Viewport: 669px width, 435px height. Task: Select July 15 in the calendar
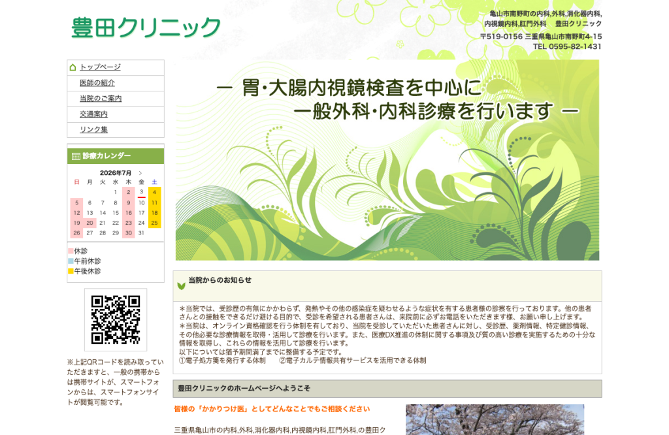(116, 213)
